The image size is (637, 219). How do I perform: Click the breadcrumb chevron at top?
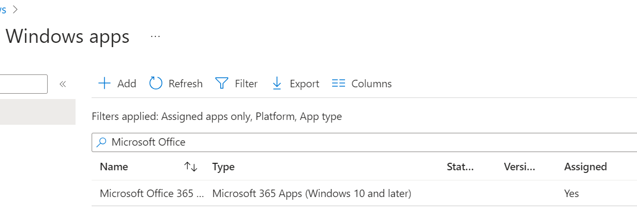coord(16,10)
